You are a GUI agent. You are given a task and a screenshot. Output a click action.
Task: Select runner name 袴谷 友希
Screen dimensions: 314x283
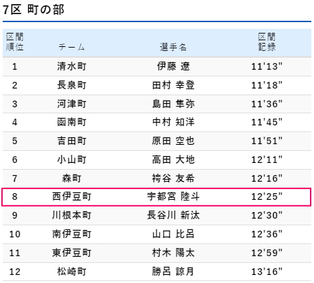coord(173,178)
